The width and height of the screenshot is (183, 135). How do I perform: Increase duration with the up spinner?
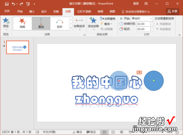[x=151, y=23]
